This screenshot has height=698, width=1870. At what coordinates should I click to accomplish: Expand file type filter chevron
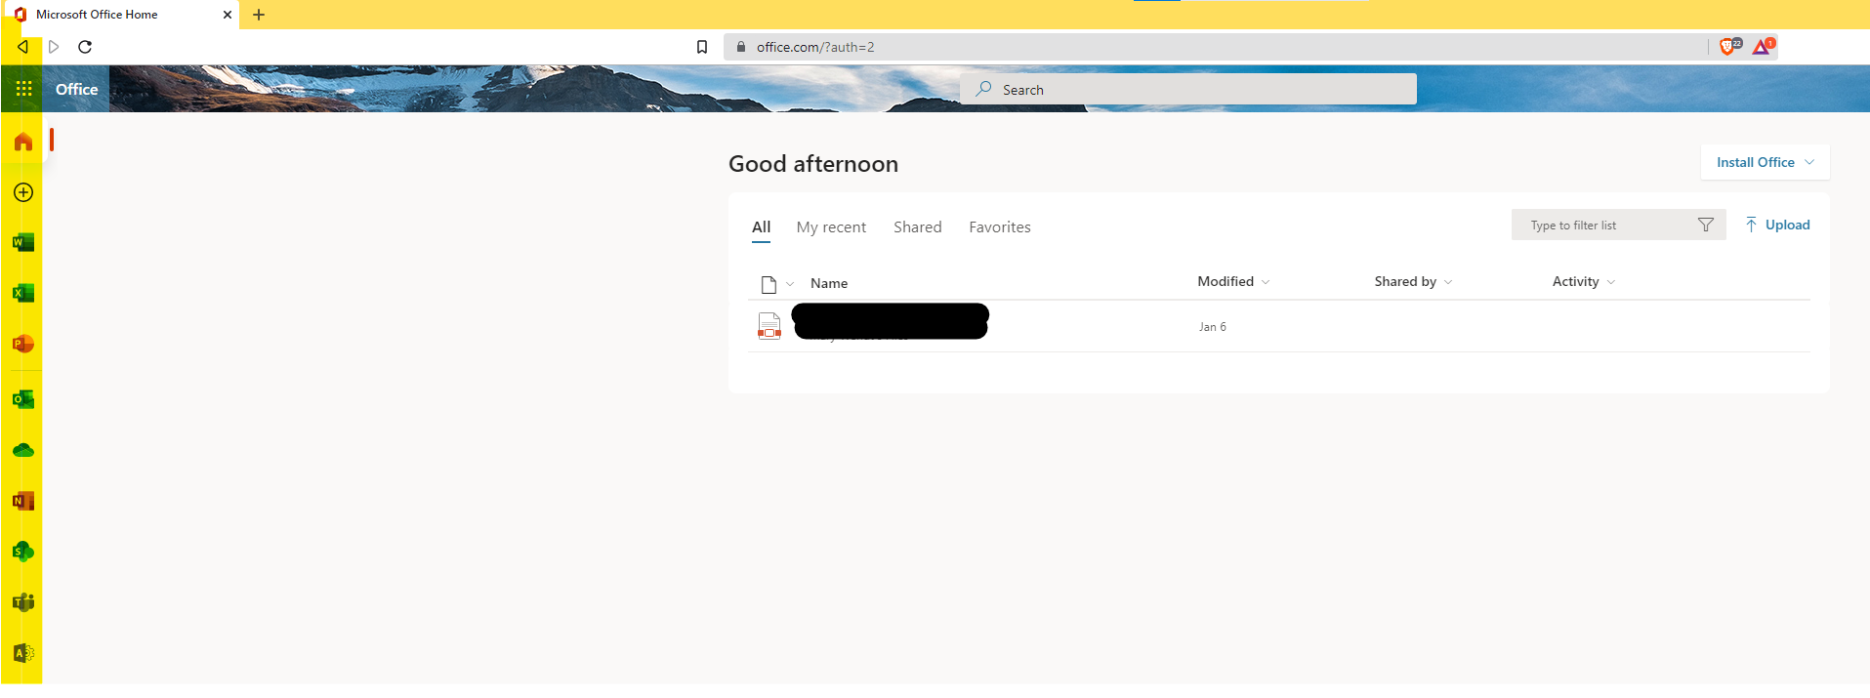[790, 284]
